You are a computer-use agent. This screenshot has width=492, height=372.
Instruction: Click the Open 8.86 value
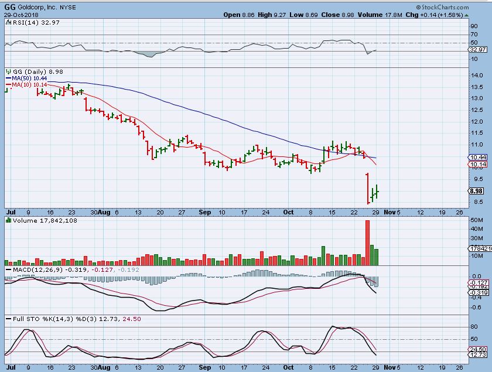point(239,15)
